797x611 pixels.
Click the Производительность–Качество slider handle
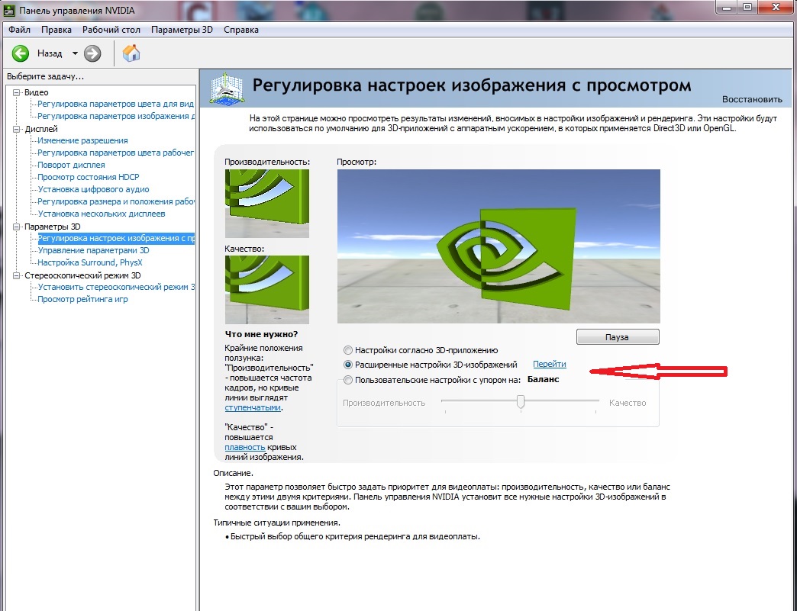point(521,402)
